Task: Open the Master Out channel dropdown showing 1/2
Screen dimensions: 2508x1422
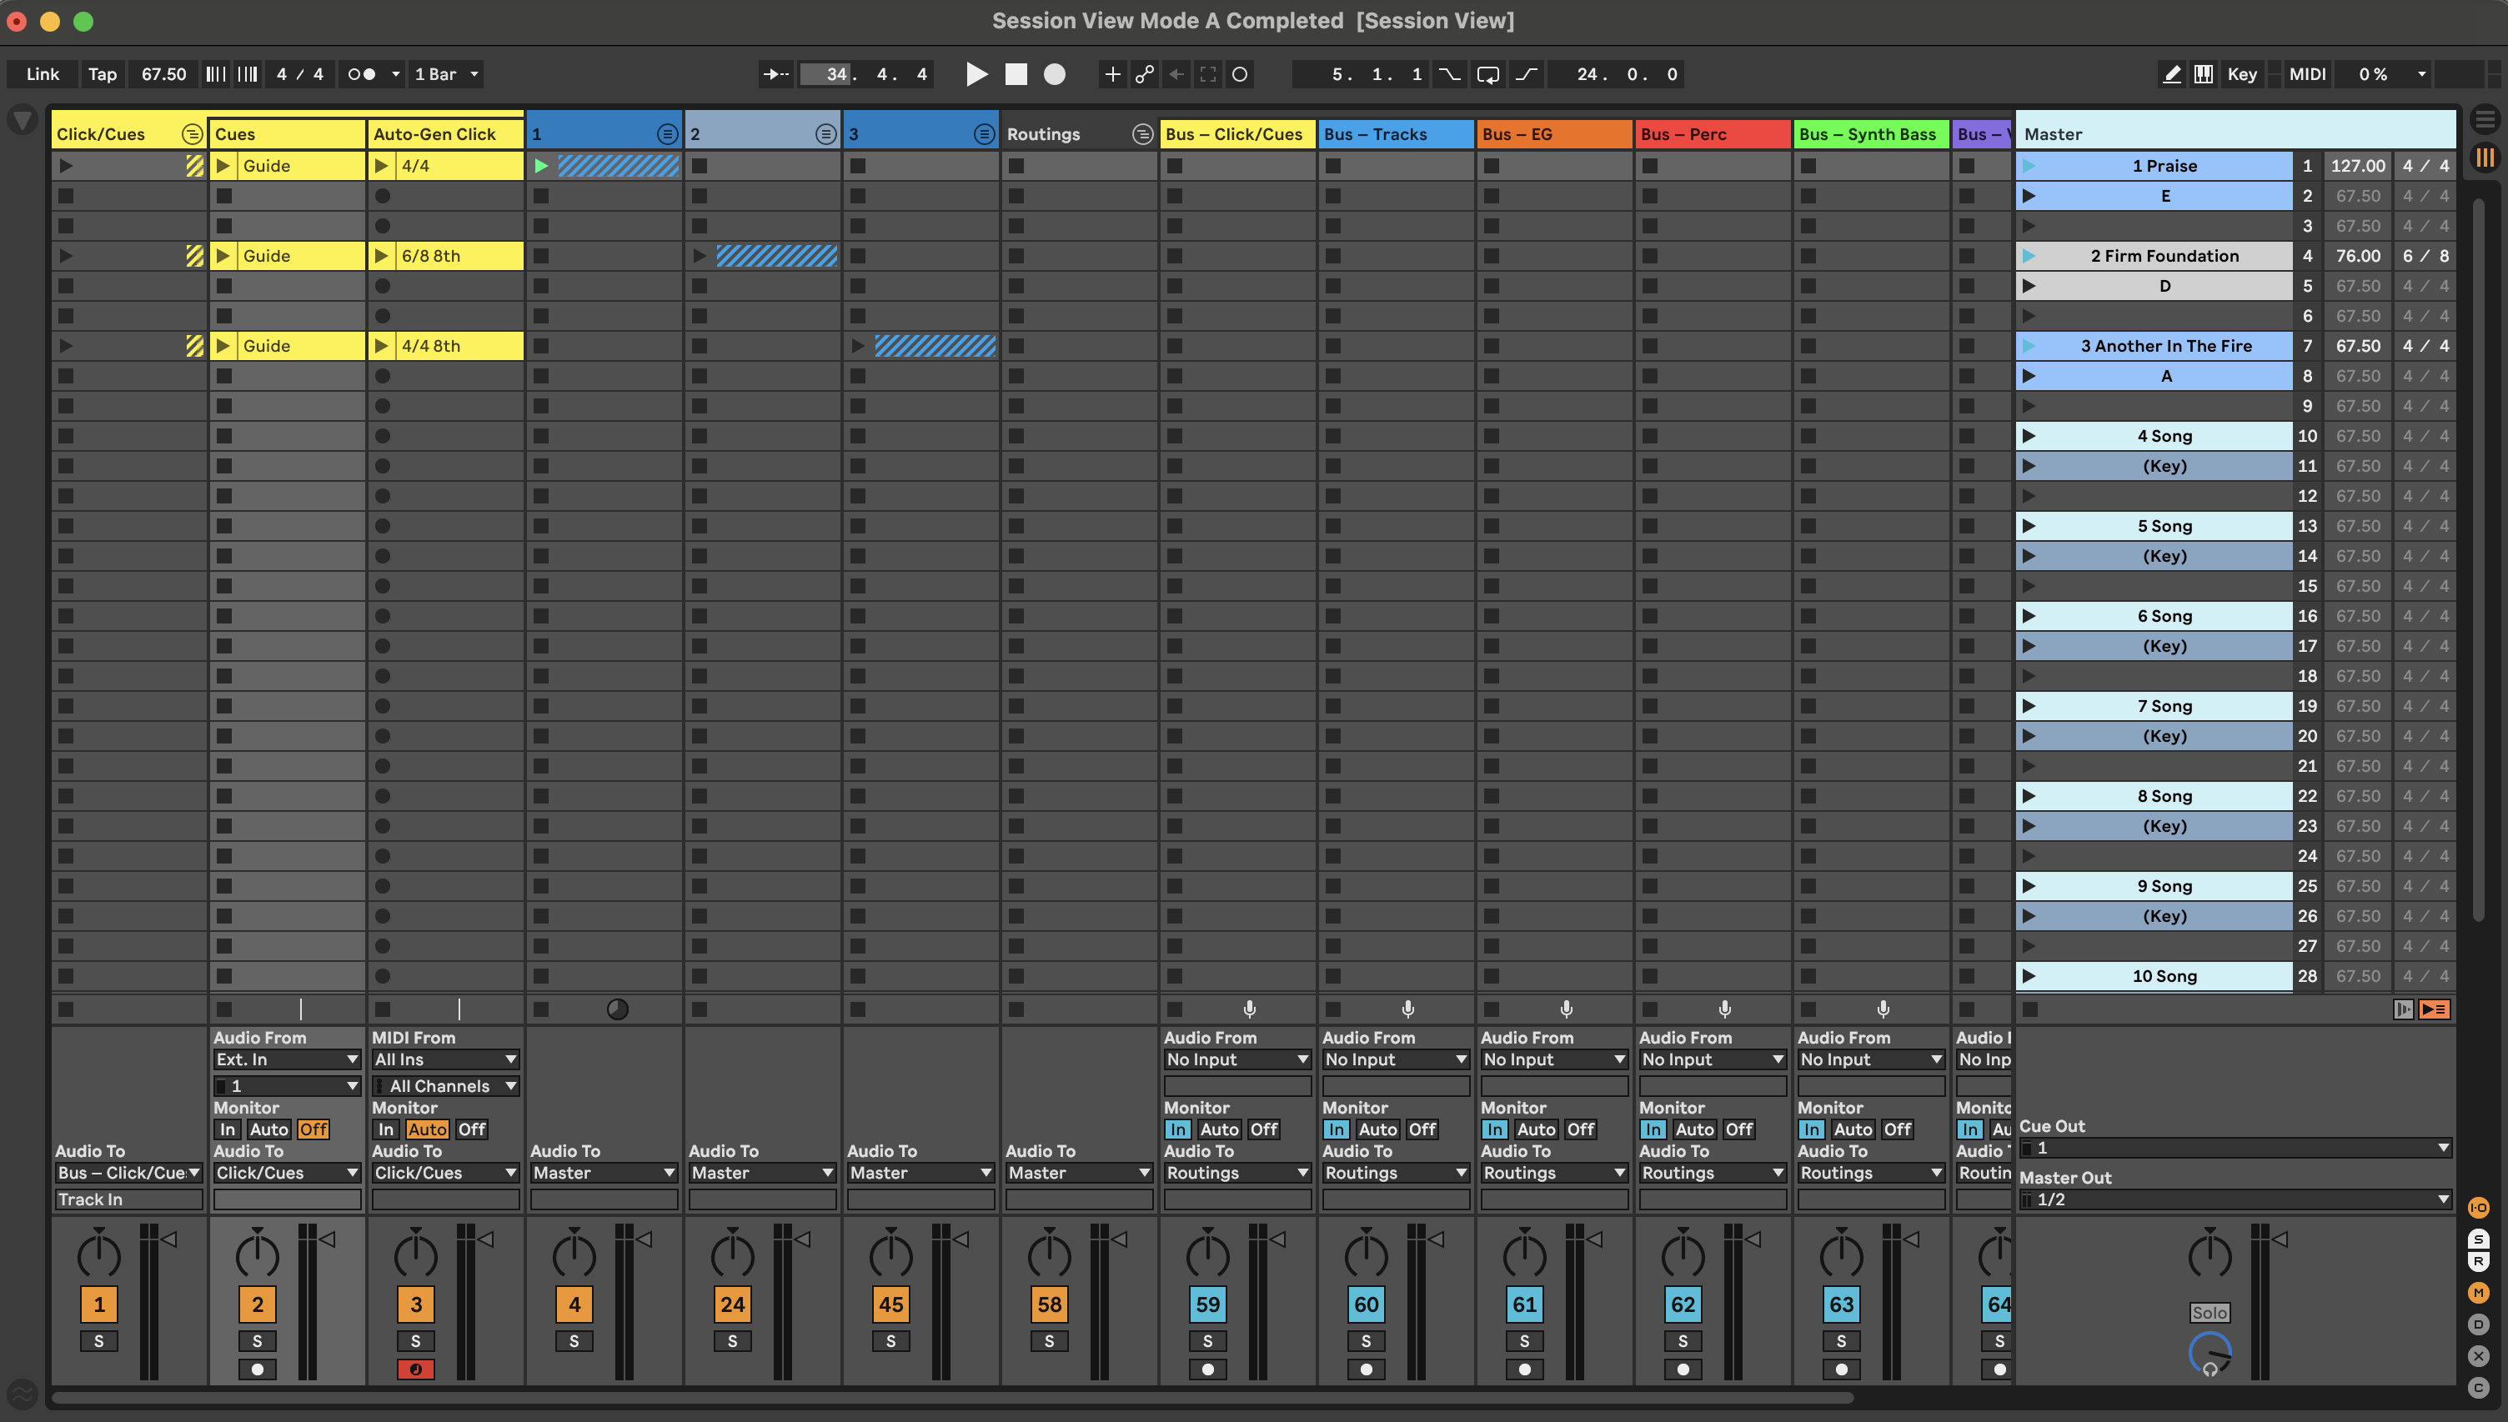Action: 2235,1199
